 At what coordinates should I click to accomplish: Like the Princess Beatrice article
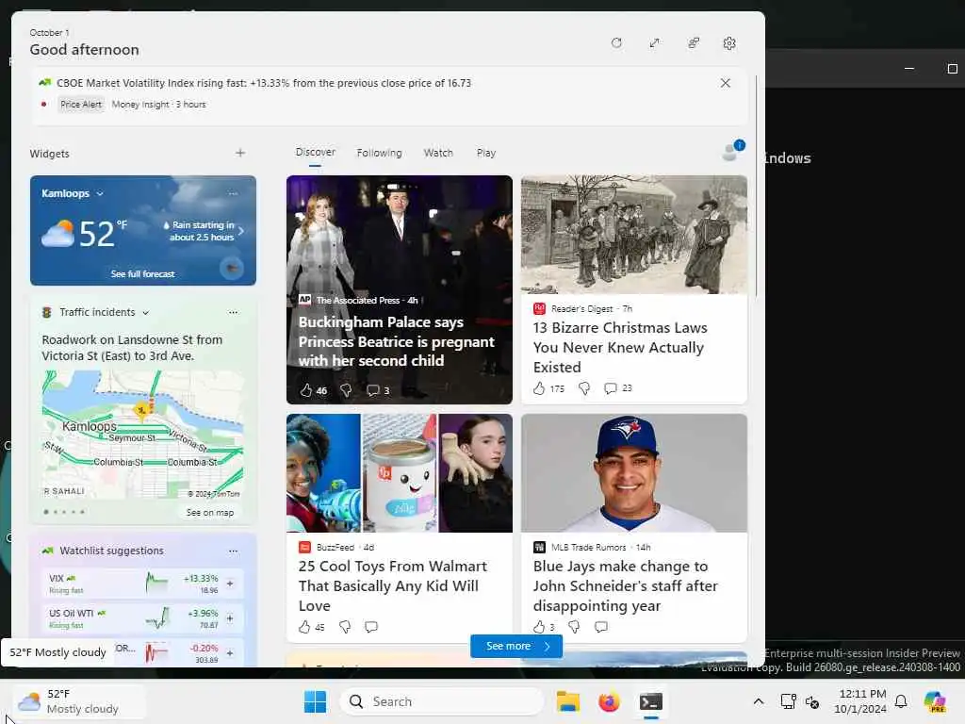click(x=306, y=389)
